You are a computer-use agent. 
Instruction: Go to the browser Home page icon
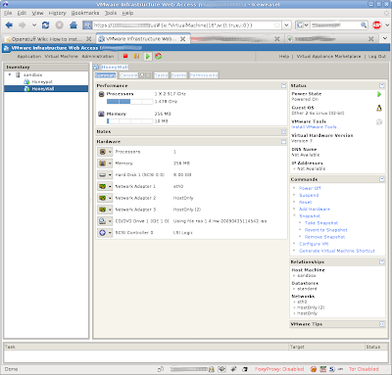tap(73, 25)
